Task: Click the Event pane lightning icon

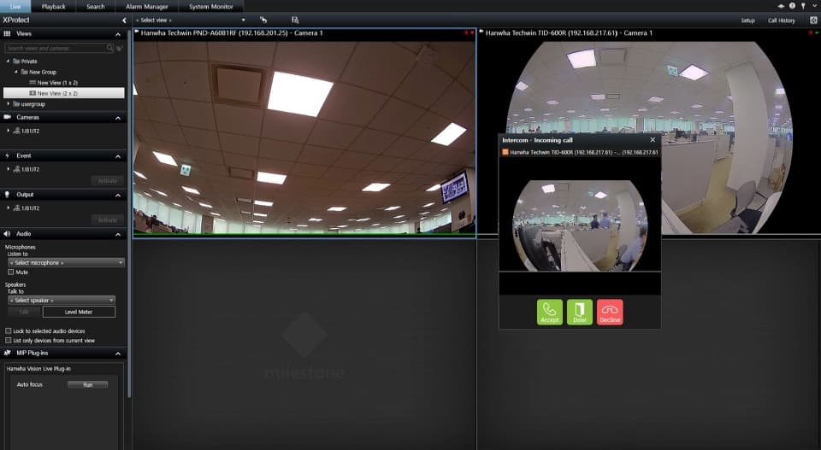Action: click(x=8, y=155)
